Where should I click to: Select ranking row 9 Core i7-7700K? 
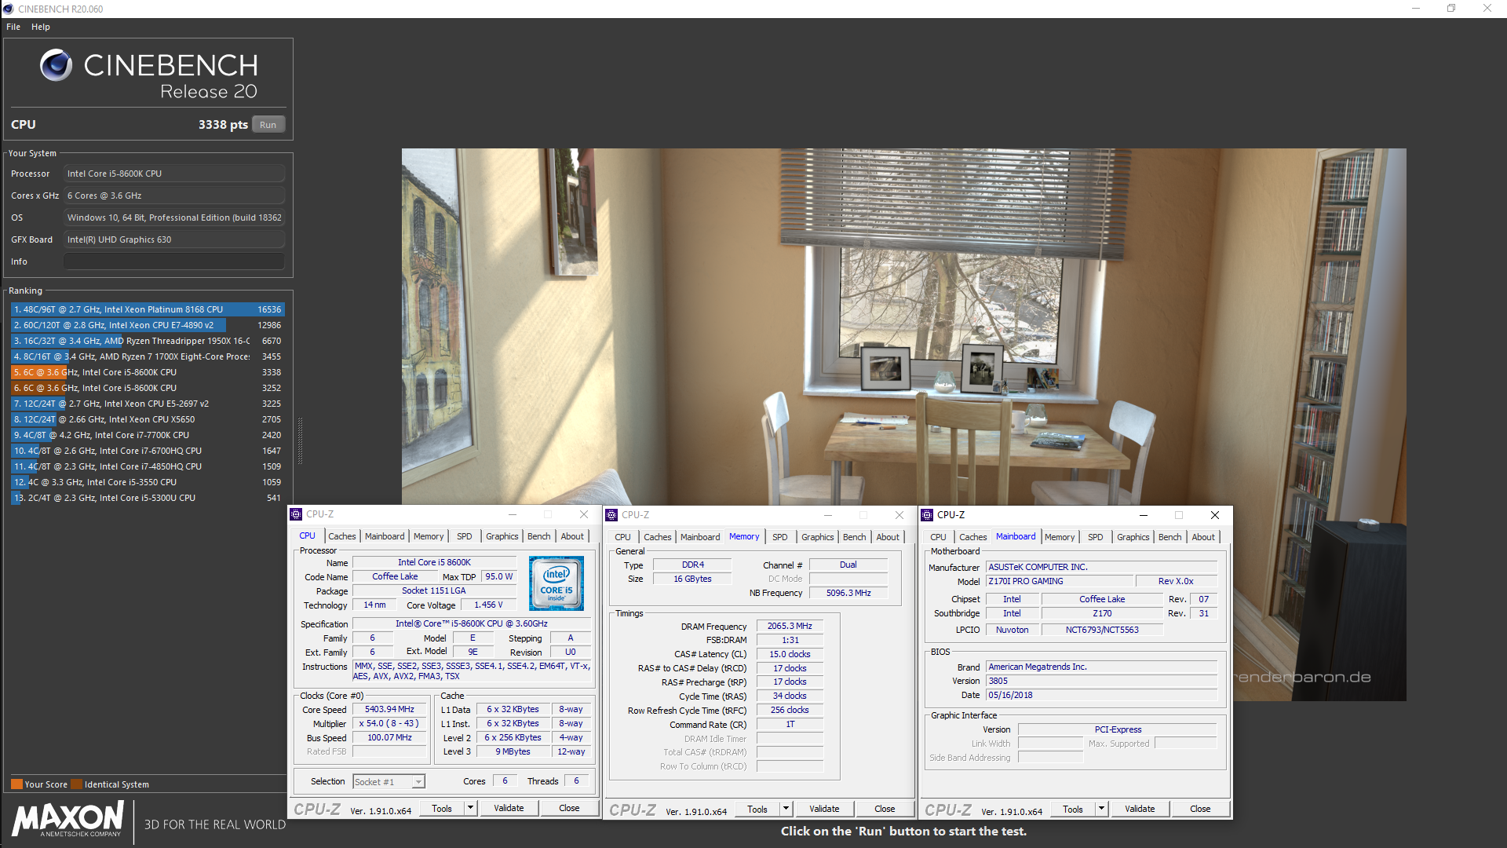point(148,435)
